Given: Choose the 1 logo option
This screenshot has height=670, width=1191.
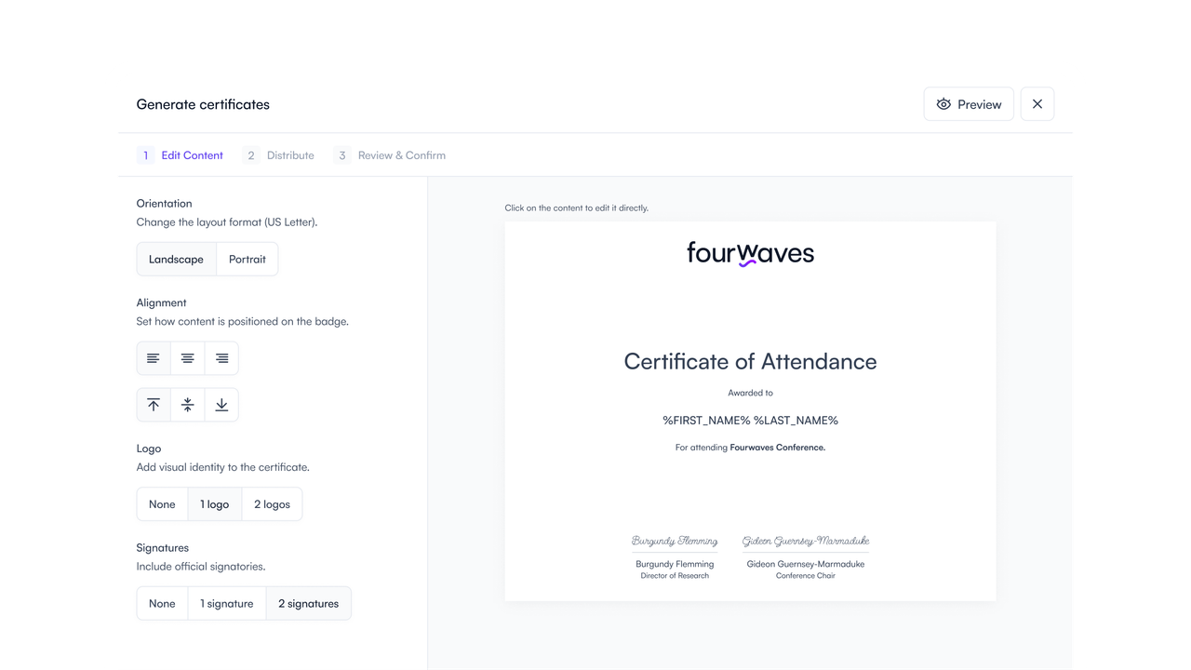Looking at the screenshot, I should coord(214,504).
